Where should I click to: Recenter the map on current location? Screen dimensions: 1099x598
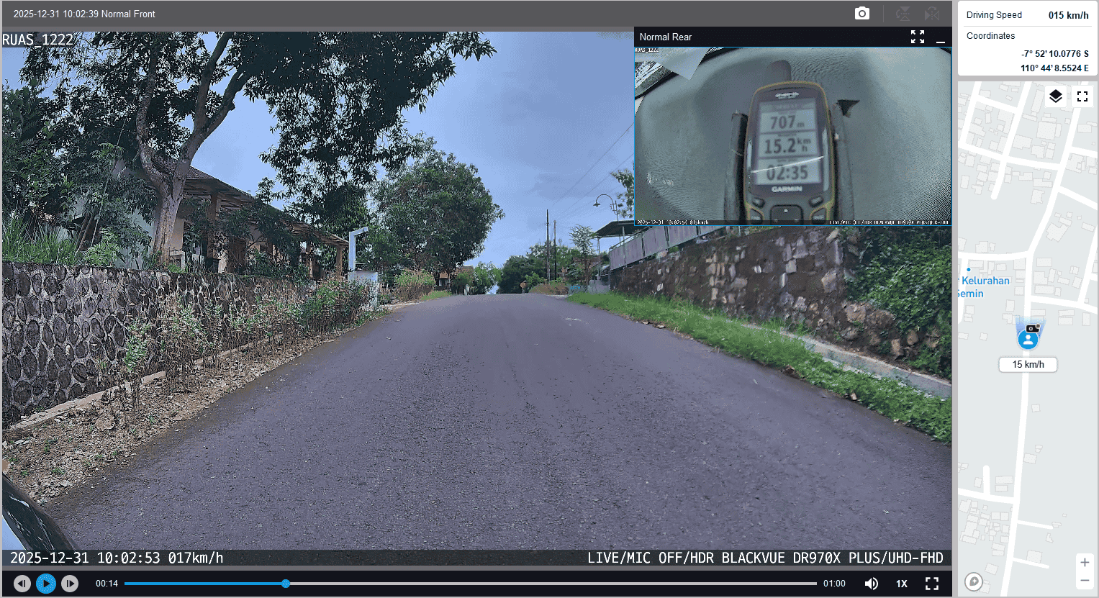[x=974, y=581]
